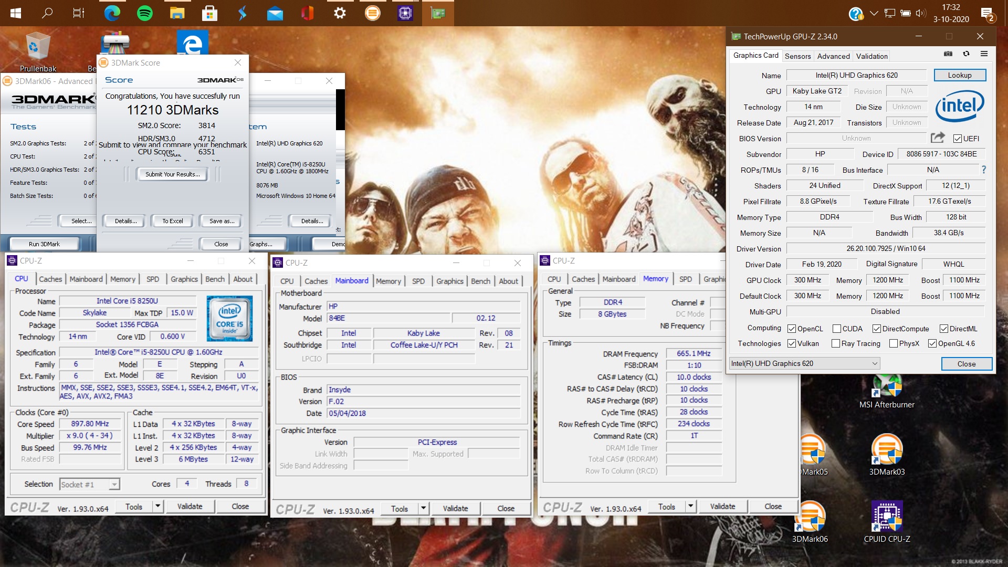Screen dimensions: 1008x567
Task: Share BIOS via export arrow icon
Action: click(x=938, y=138)
